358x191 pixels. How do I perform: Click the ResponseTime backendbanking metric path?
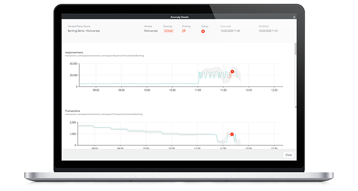point(105,56)
